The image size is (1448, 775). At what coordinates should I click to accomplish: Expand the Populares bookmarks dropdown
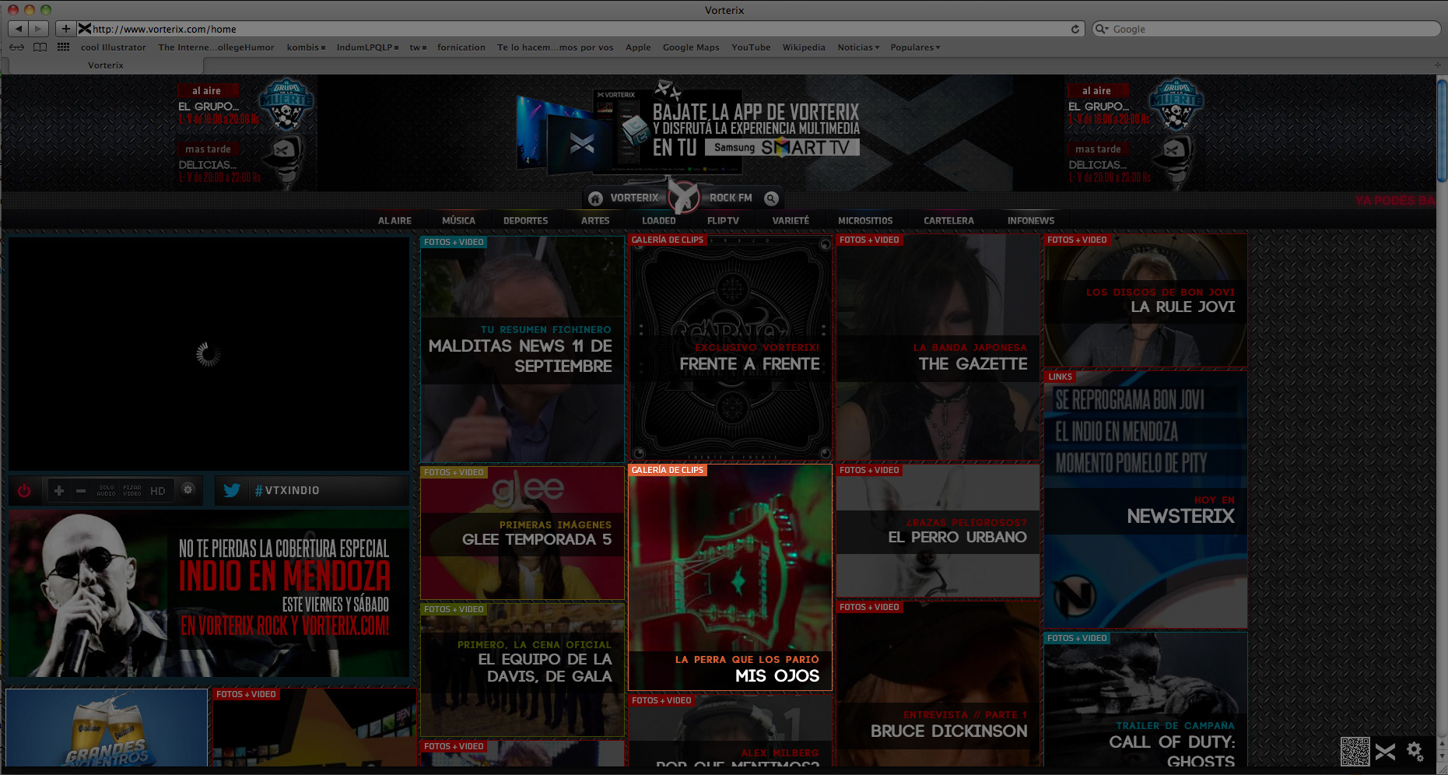click(915, 47)
